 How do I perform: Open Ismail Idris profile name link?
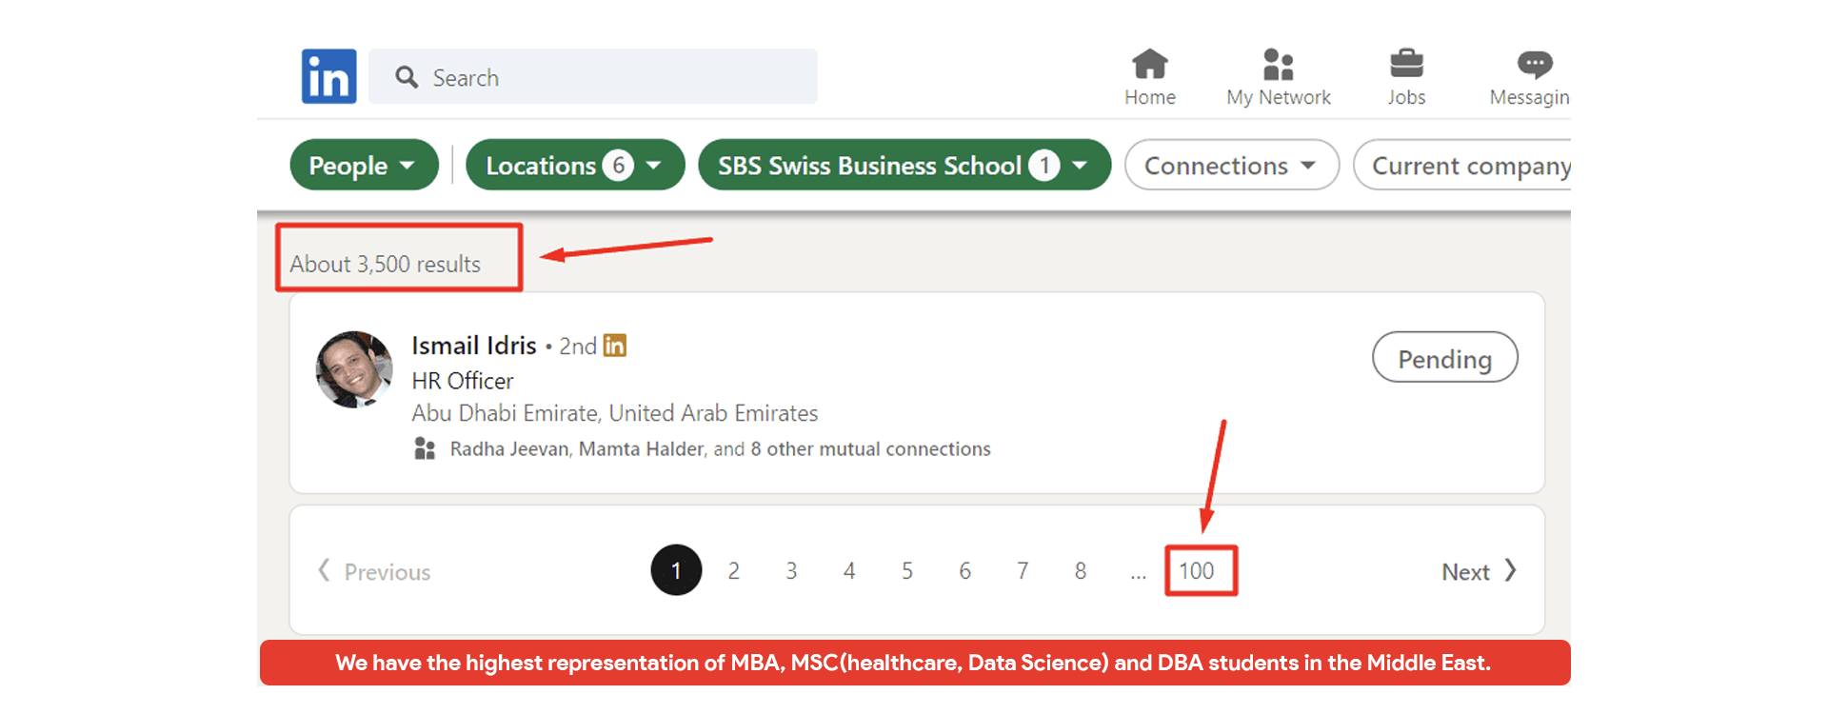(474, 346)
